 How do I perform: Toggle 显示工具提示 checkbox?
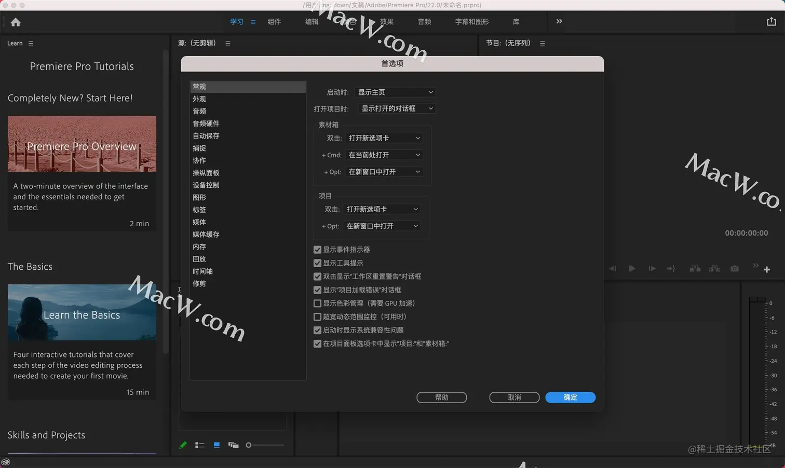(x=317, y=263)
